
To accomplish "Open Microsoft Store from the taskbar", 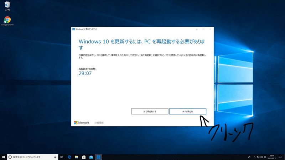I will (x=84, y=157).
